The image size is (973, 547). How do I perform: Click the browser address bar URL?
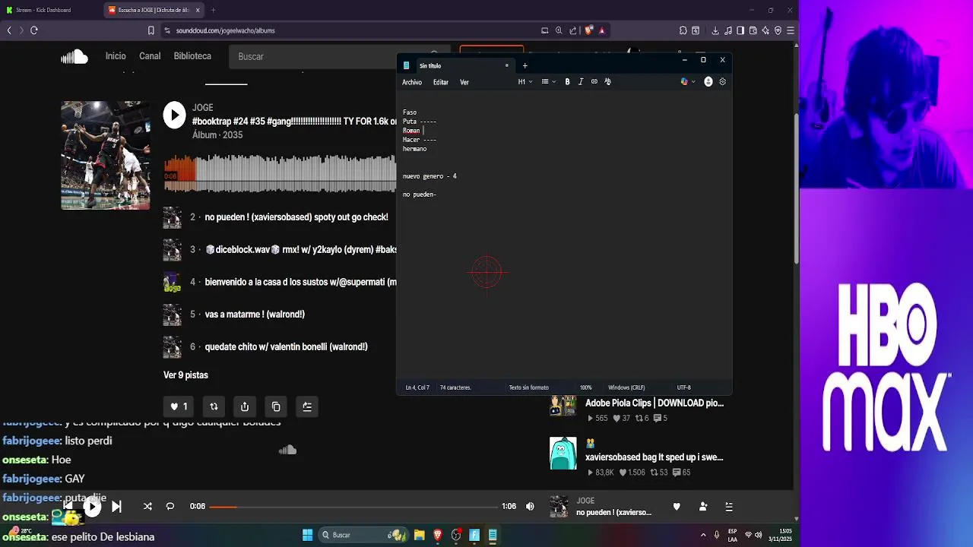pyautogui.click(x=225, y=30)
